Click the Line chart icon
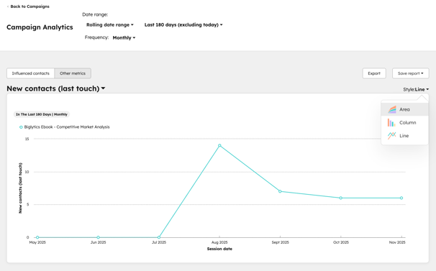The image size is (436, 271). 392,136
